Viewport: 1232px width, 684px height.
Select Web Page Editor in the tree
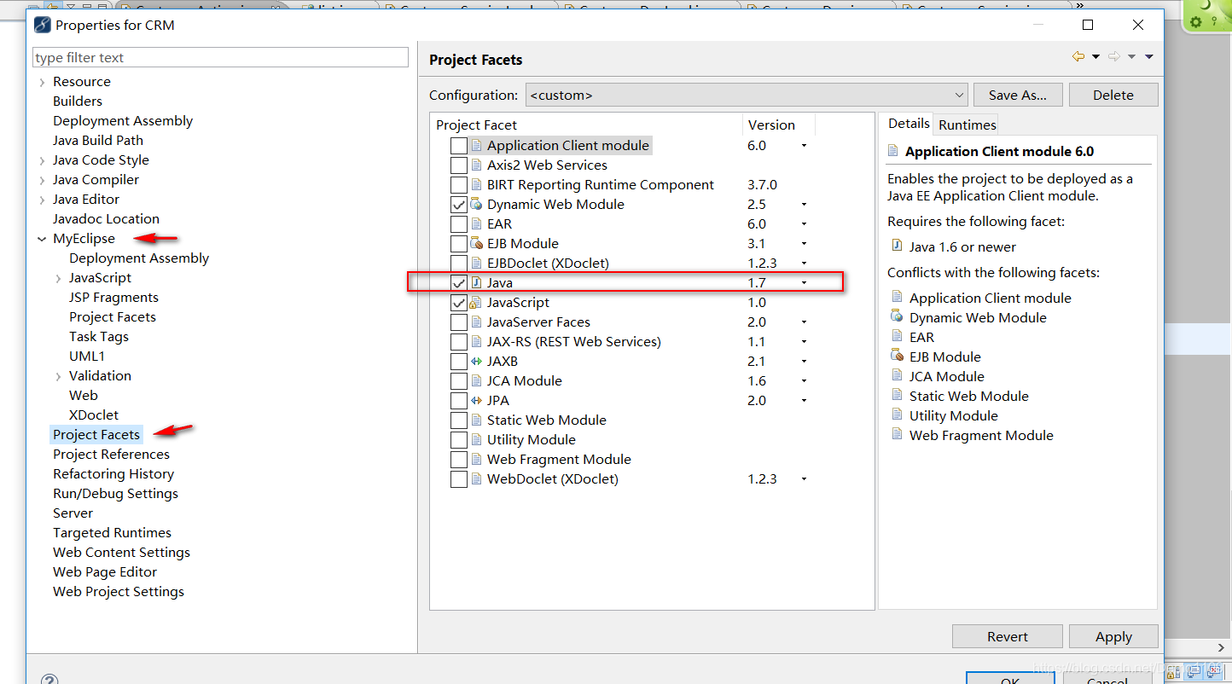[x=105, y=572]
